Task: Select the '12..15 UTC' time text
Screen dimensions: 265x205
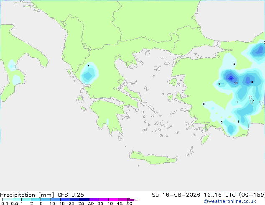Action: (x=219, y=195)
